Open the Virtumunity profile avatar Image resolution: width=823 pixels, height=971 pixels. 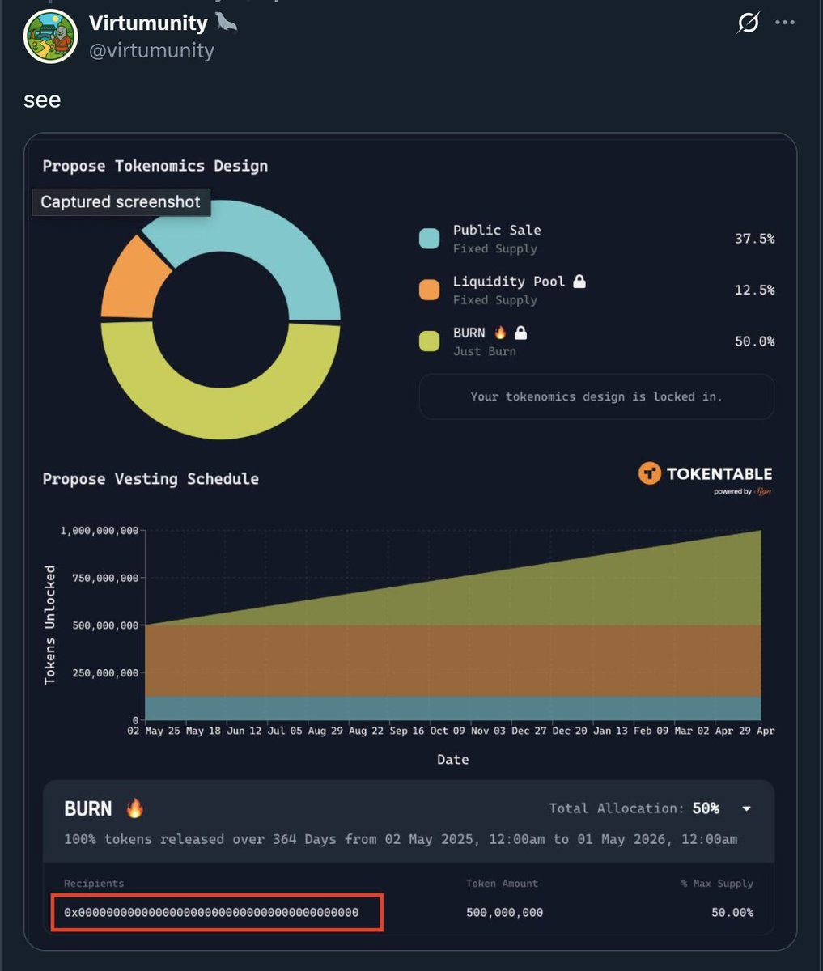(50, 36)
